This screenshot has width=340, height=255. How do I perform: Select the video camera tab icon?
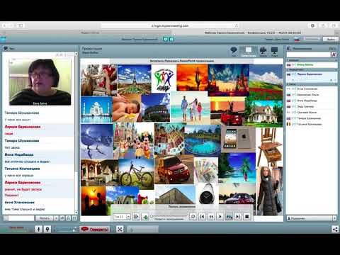263,51
